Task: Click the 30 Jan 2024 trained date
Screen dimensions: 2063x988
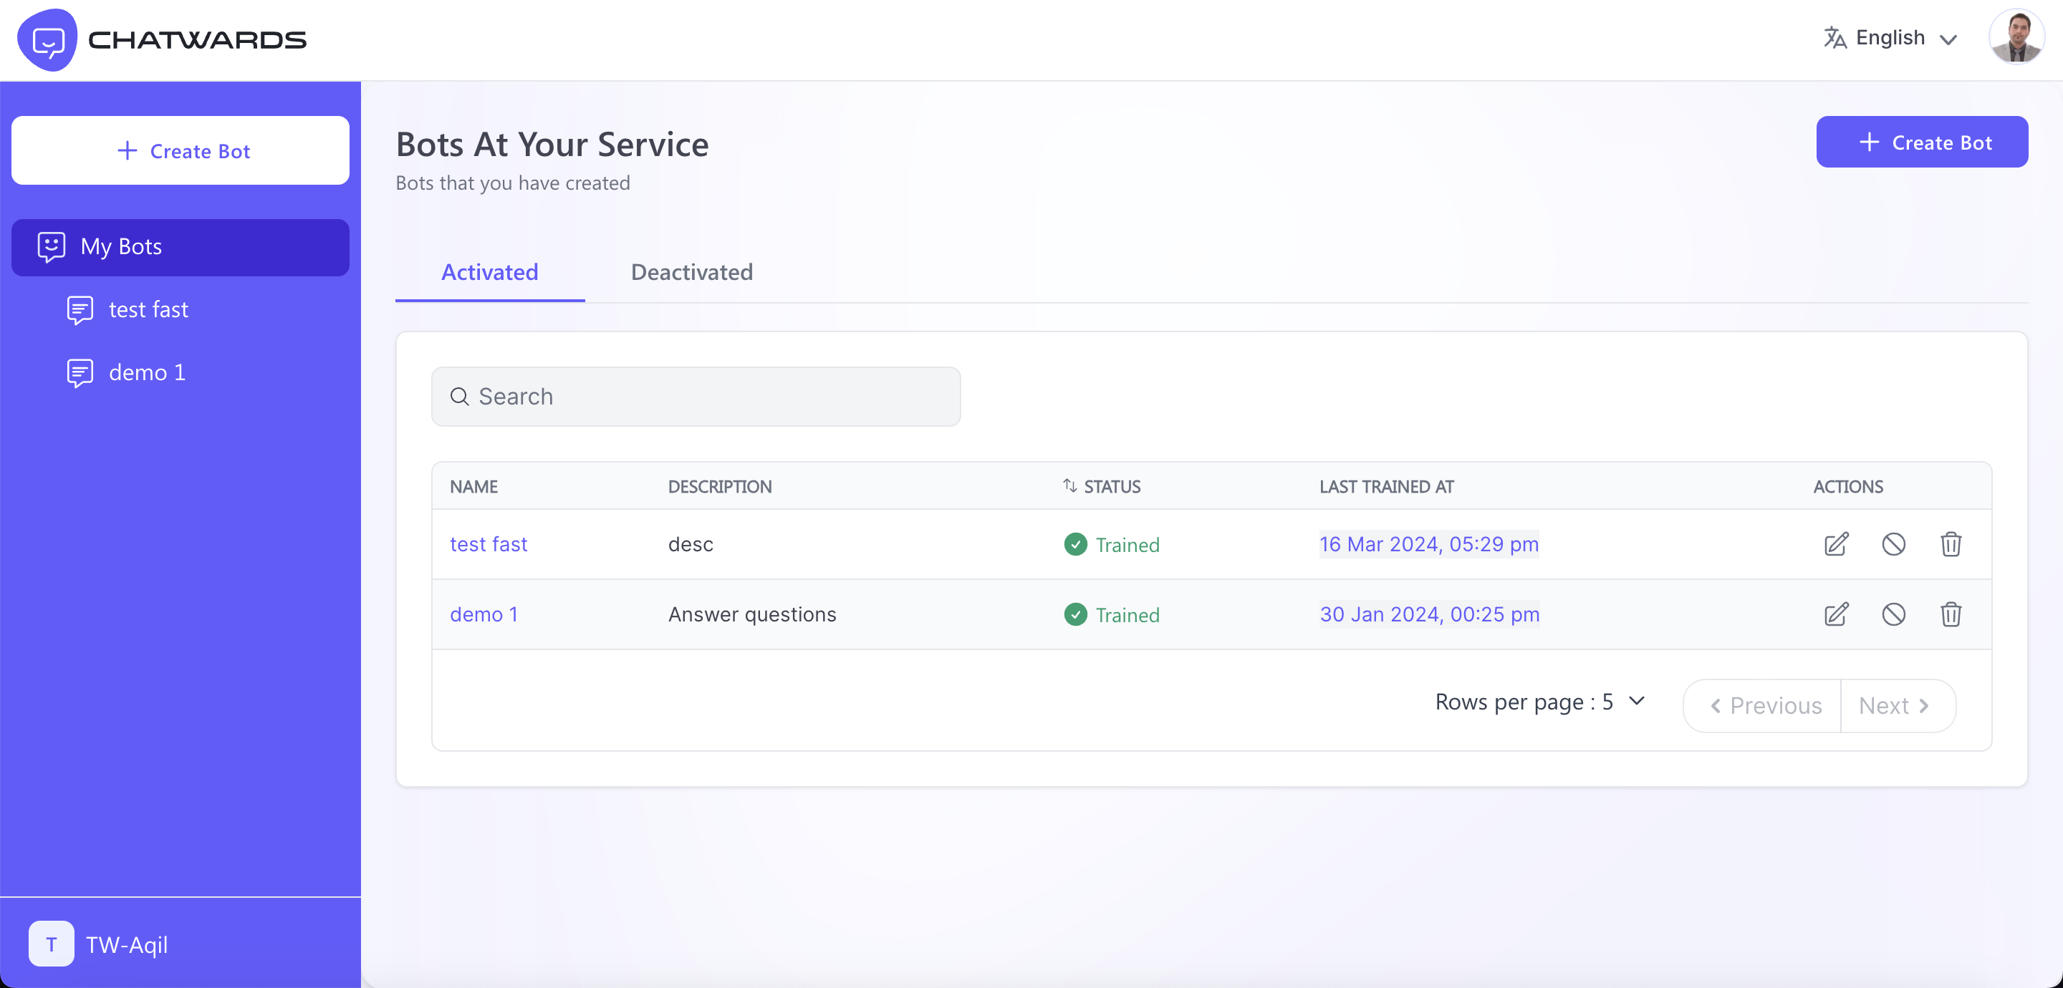Action: click(1429, 614)
